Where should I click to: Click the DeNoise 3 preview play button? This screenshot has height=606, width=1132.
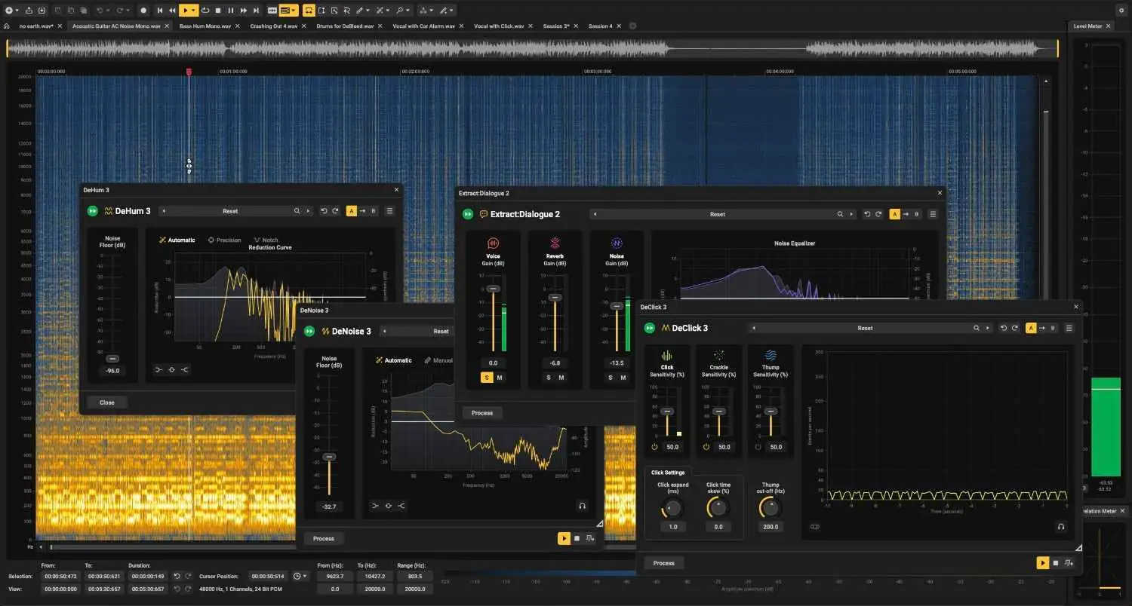(x=564, y=538)
